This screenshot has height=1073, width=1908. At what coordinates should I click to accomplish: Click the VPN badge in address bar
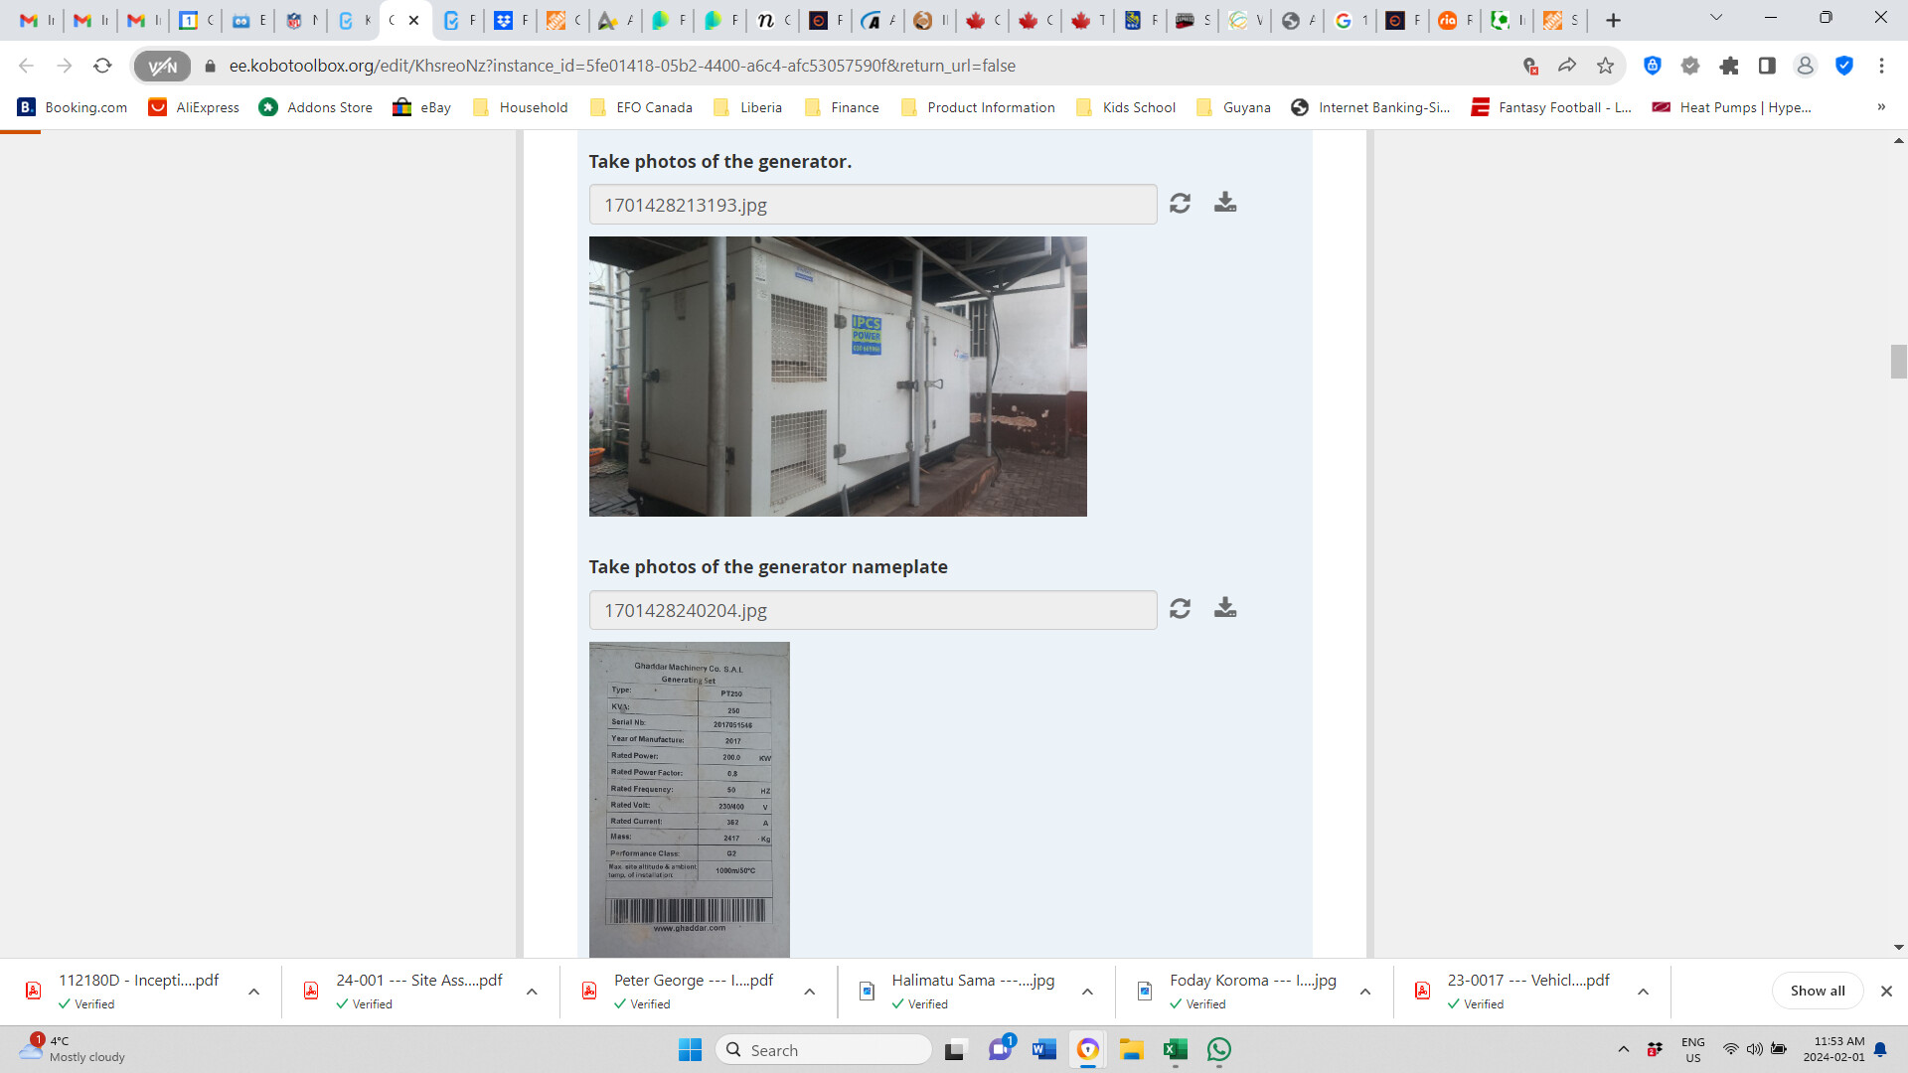[x=162, y=66]
